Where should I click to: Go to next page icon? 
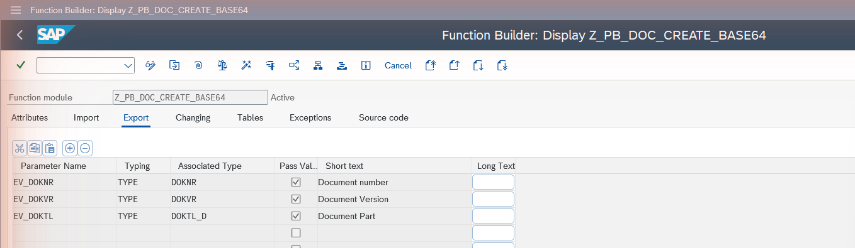tap(478, 65)
